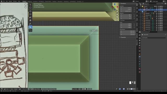The width and height of the screenshot is (167, 94).
Task: Select the Transform tool
Action: click(30, 20)
